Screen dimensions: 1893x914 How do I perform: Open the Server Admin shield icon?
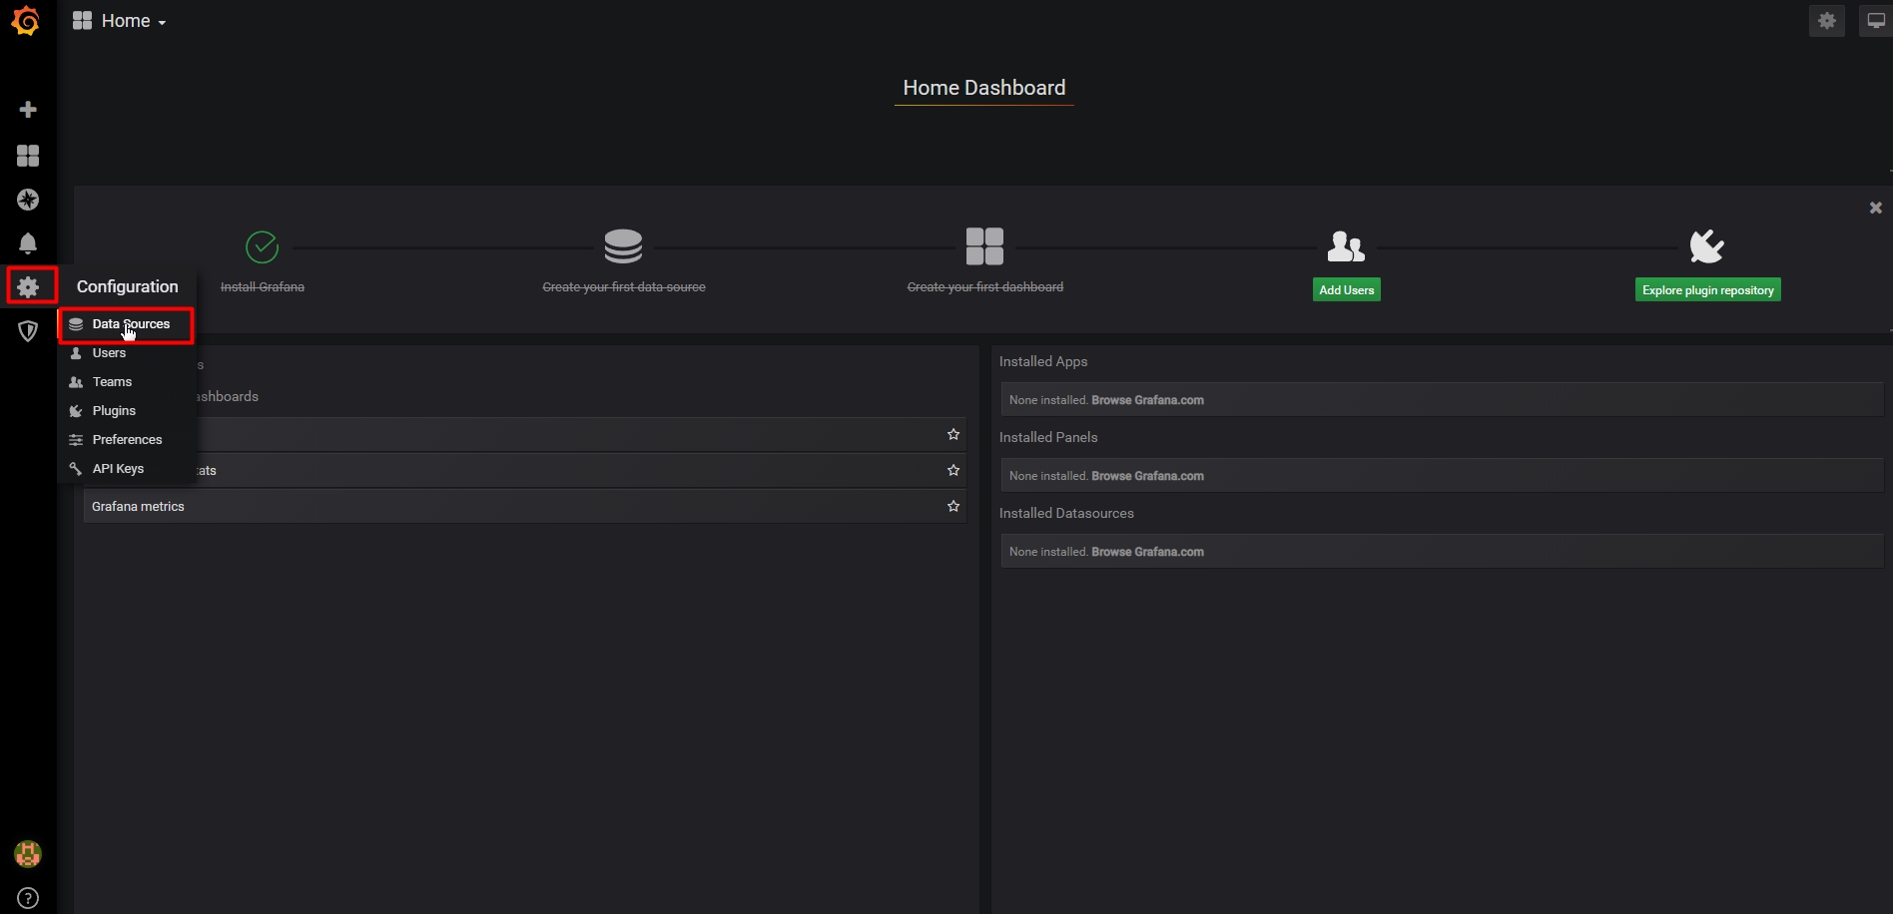[x=28, y=331]
